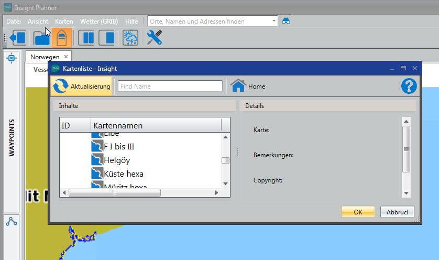
Task: Select the Küste hexa chart entry
Action: [124, 174]
